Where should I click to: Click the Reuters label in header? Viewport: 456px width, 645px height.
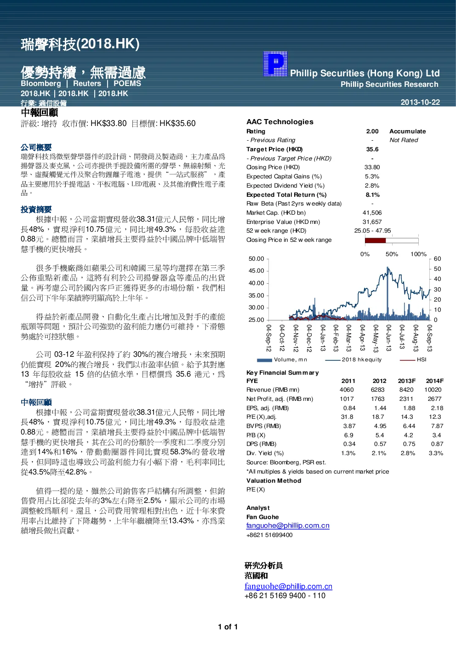[x=87, y=84]
